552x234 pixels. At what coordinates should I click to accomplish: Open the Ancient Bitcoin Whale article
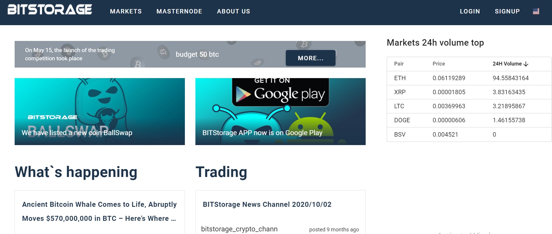pyautogui.click(x=99, y=211)
